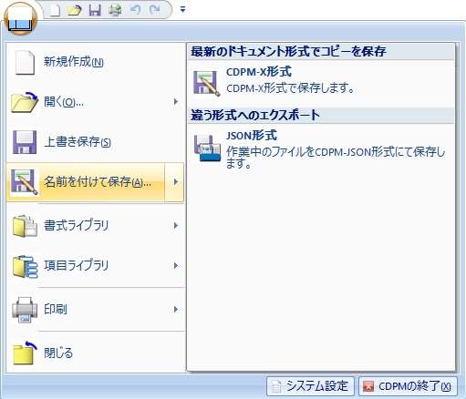
Task: Click the blank page icon for 新規作成
Action: pos(25,62)
